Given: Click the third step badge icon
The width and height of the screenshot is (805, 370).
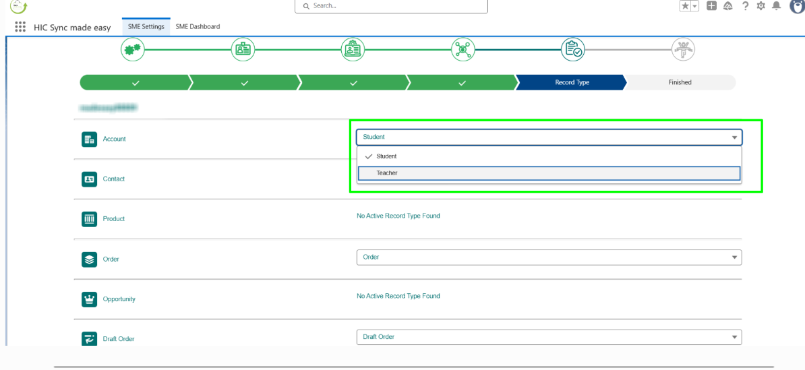Looking at the screenshot, I should 353,50.
